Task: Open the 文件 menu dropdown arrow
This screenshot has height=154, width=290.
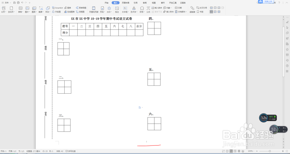Action: (x=10, y=3)
